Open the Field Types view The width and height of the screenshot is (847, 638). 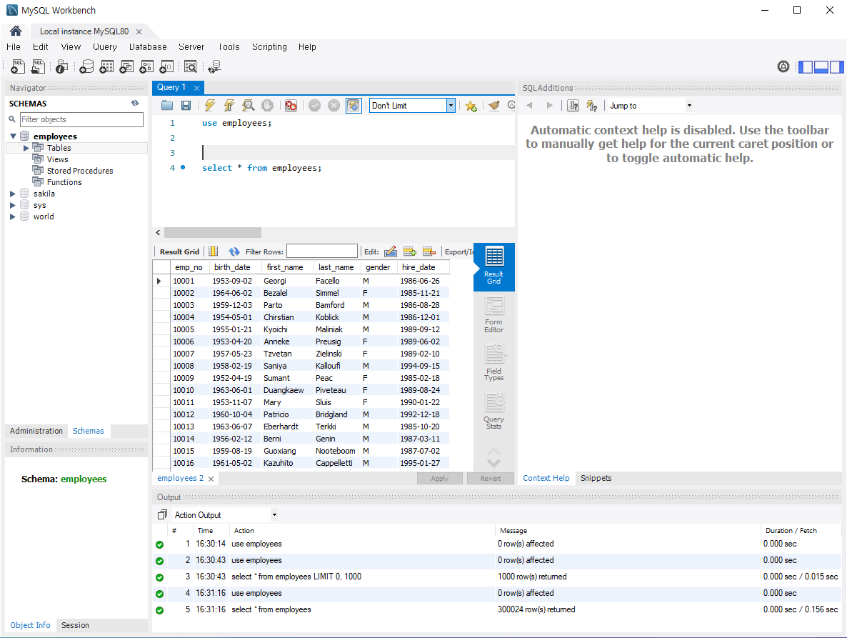coord(493,362)
